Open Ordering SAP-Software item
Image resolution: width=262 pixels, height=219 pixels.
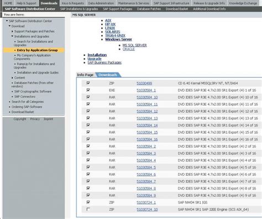(x=27, y=107)
